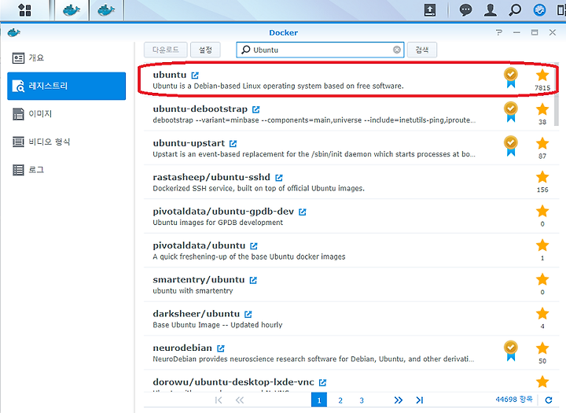Select the pivotaldata/ubuntu-gpdb-dev result
This screenshot has width=566, height=413.
pyautogui.click(x=348, y=216)
